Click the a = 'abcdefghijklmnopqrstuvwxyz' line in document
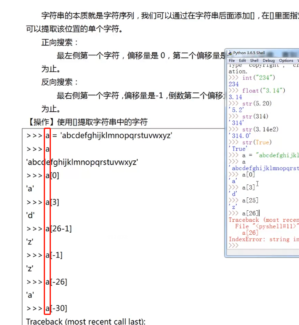 tap(99, 136)
